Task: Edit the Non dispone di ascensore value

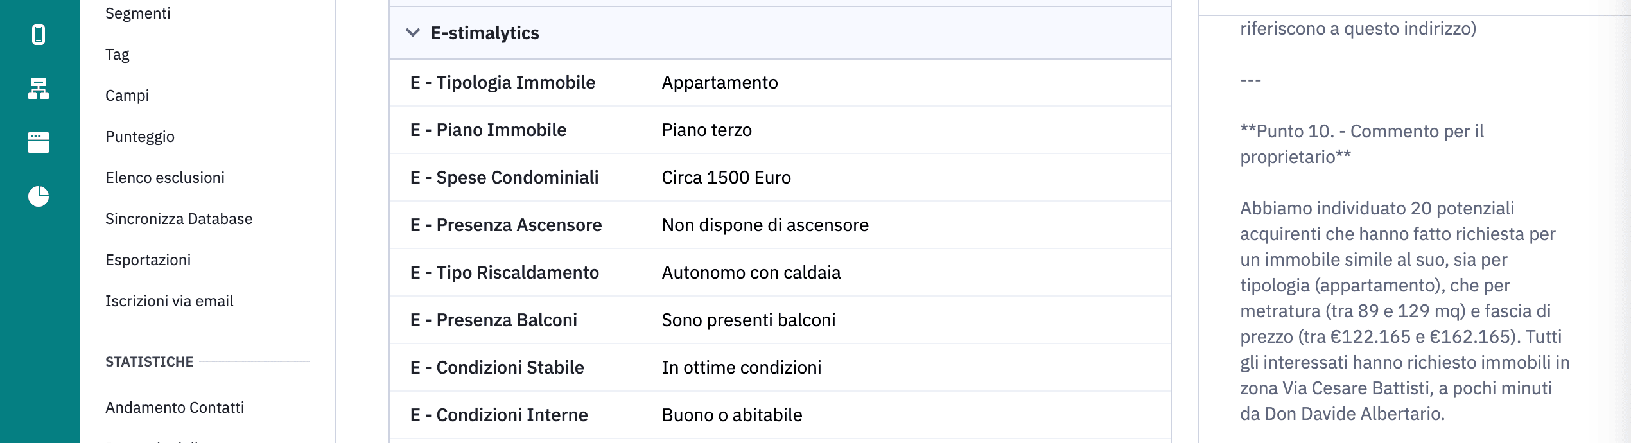Action: (765, 225)
